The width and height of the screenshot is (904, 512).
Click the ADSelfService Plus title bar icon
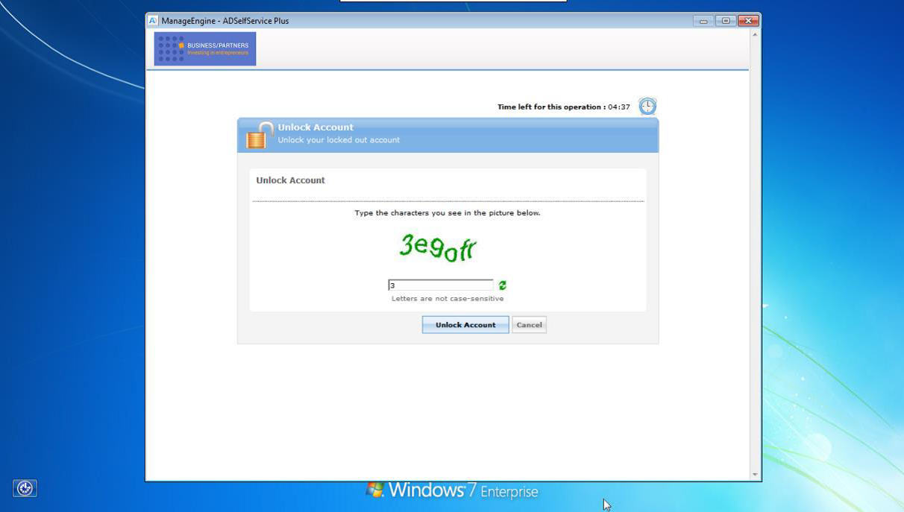pyautogui.click(x=153, y=21)
